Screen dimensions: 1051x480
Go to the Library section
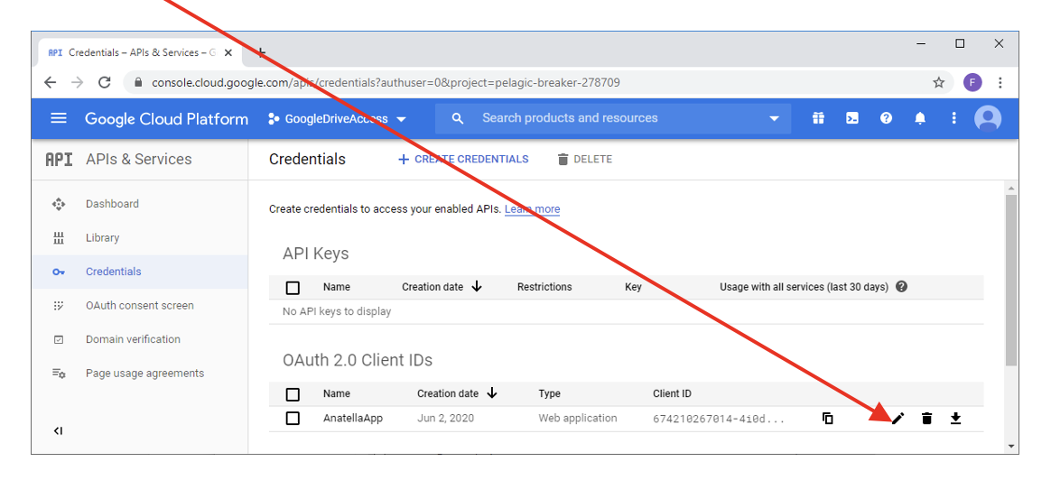click(102, 238)
